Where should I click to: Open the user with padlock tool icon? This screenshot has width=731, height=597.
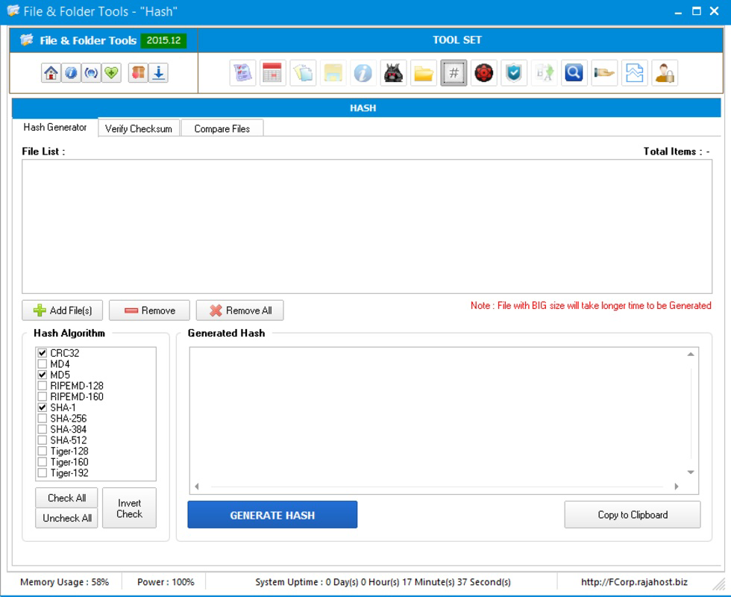(x=665, y=73)
